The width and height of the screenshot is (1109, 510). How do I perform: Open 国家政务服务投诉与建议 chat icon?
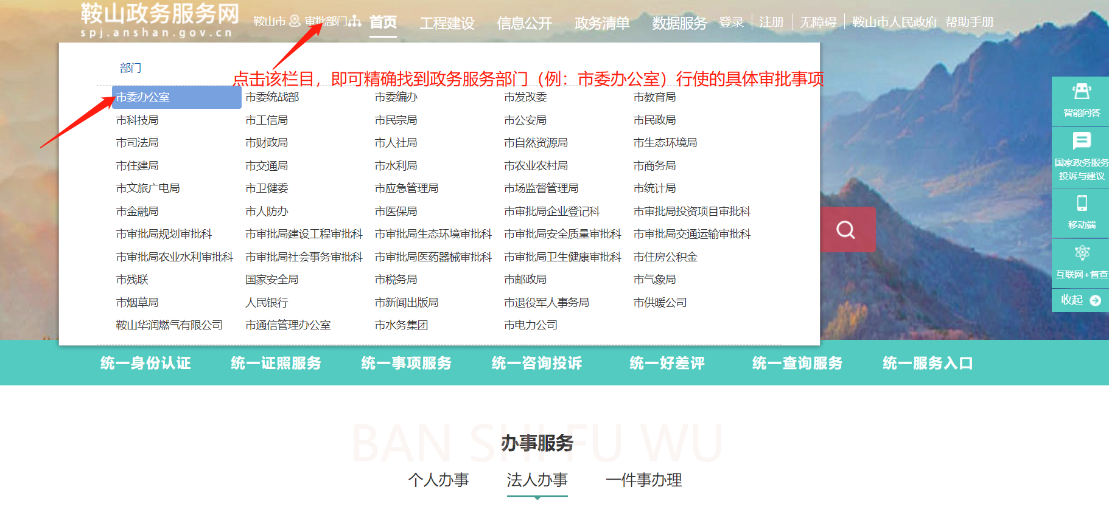click(x=1081, y=156)
